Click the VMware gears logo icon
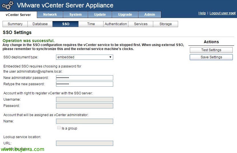 tap(8, 5)
